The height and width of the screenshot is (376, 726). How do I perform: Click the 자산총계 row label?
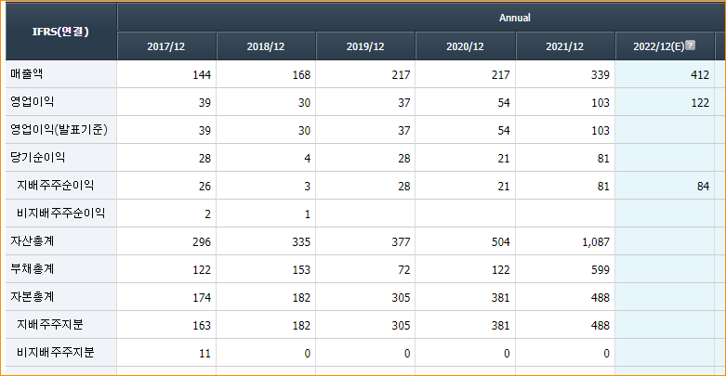click(33, 241)
